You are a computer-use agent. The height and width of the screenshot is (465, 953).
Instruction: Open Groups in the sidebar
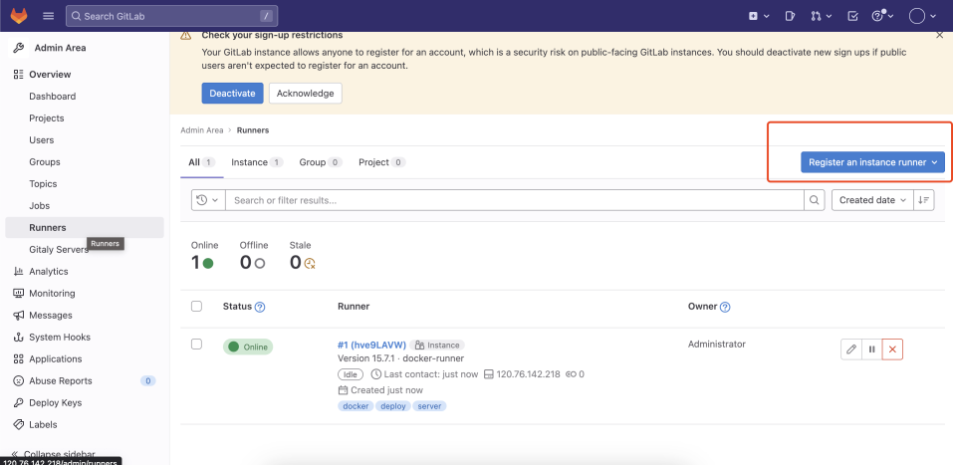tap(85, 161)
